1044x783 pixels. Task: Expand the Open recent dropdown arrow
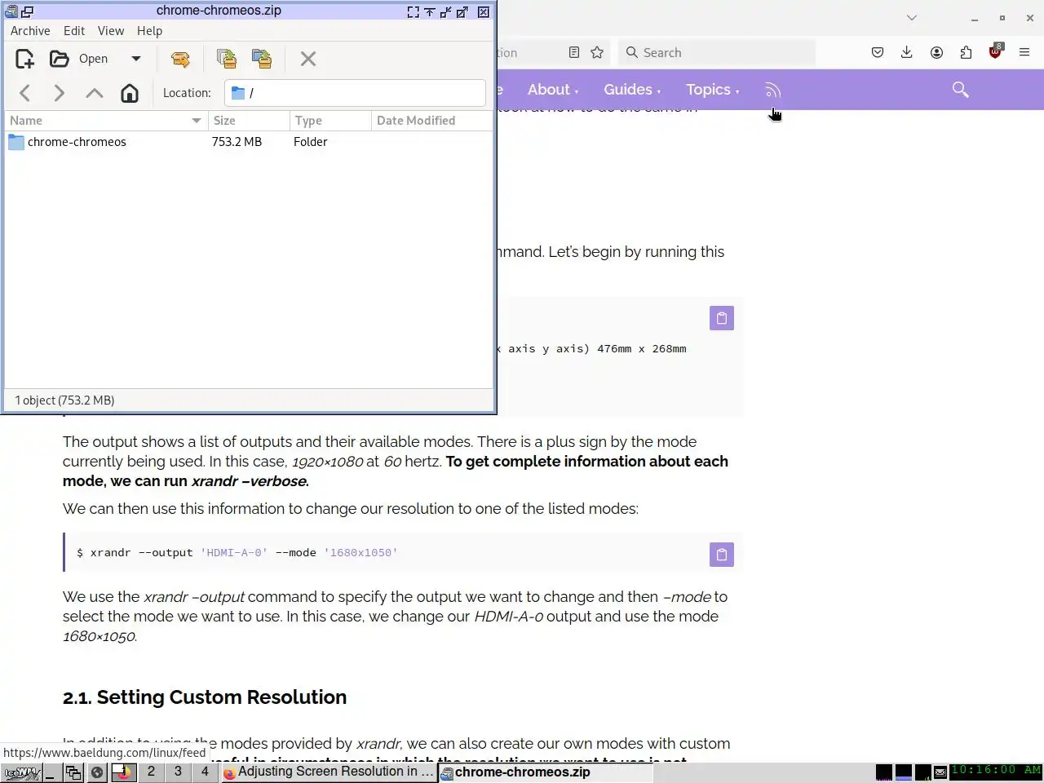[x=136, y=59]
